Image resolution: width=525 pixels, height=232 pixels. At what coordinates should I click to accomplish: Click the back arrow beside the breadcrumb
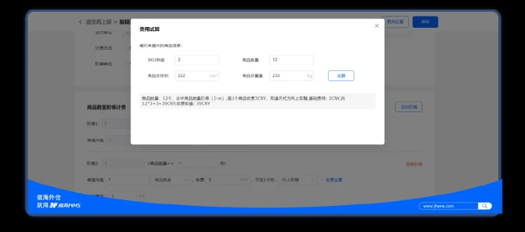click(x=81, y=22)
